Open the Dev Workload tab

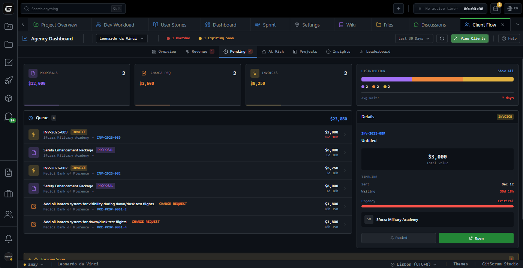pos(115,25)
